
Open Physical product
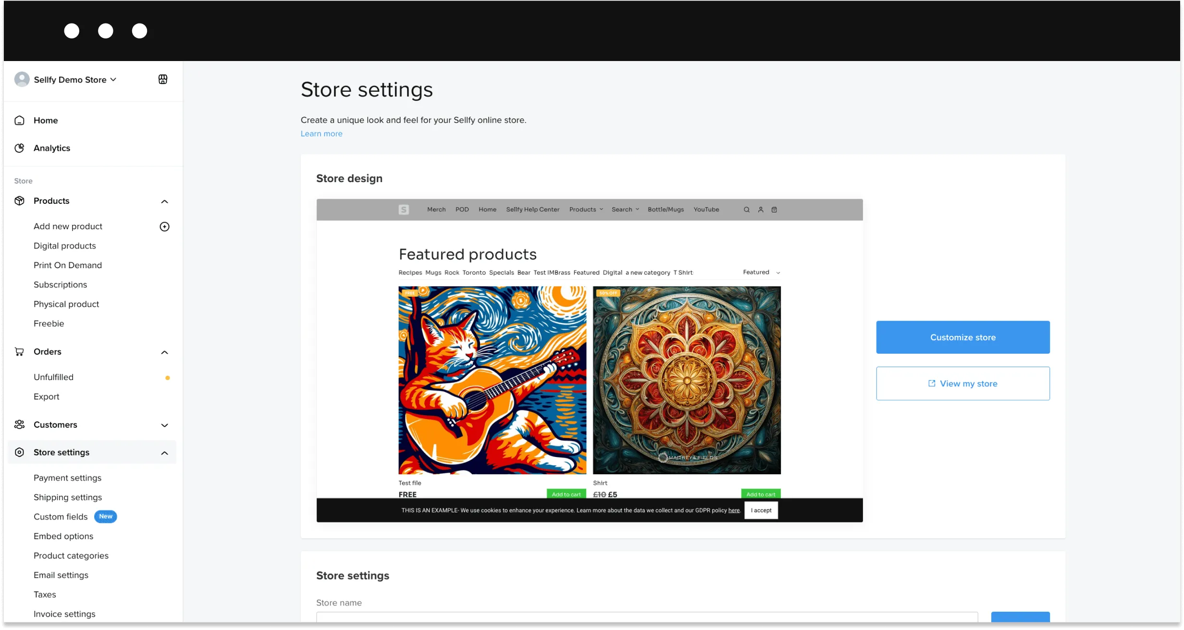click(66, 304)
